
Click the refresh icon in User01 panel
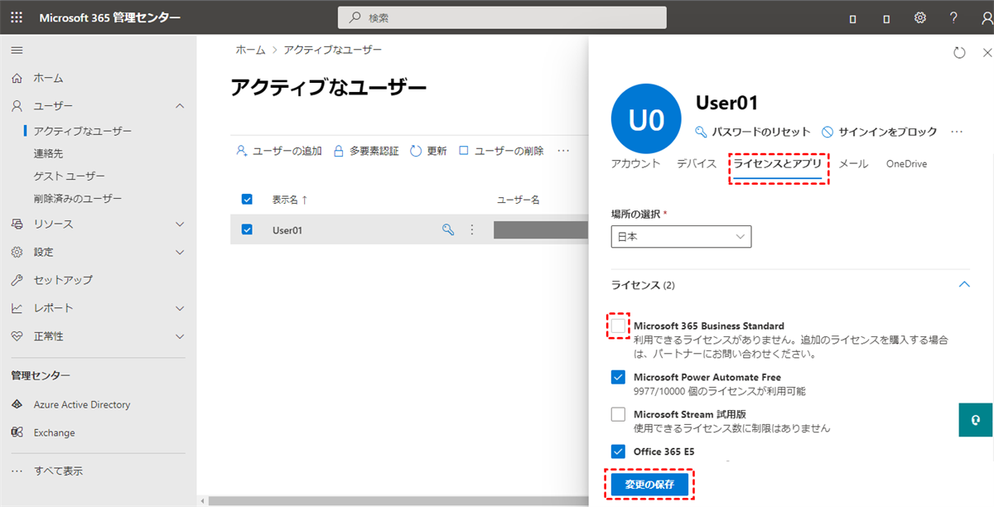tap(959, 53)
